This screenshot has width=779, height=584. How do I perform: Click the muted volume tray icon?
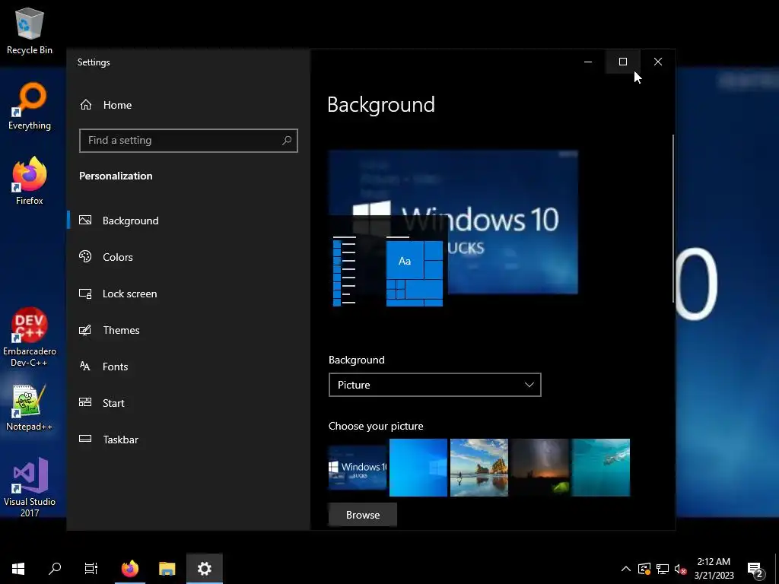click(680, 569)
